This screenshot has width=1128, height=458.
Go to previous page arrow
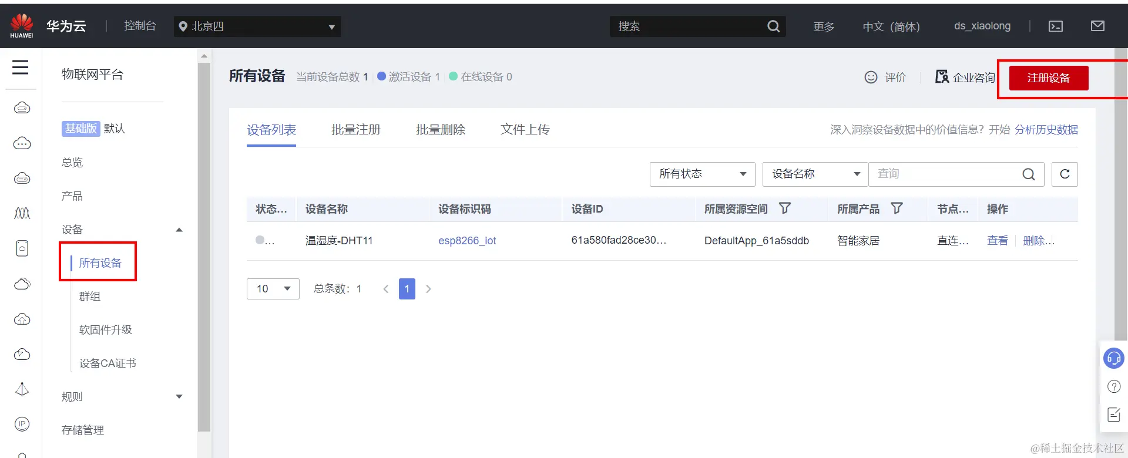pyautogui.click(x=386, y=289)
